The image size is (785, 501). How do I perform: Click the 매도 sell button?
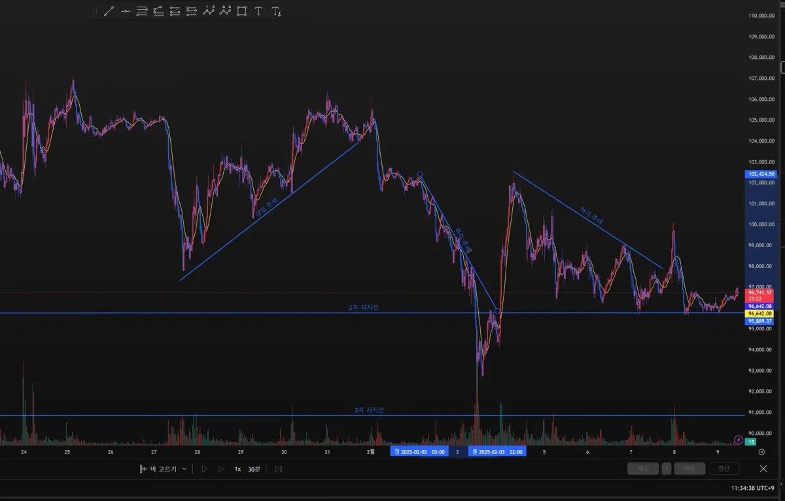click(643, 468)
